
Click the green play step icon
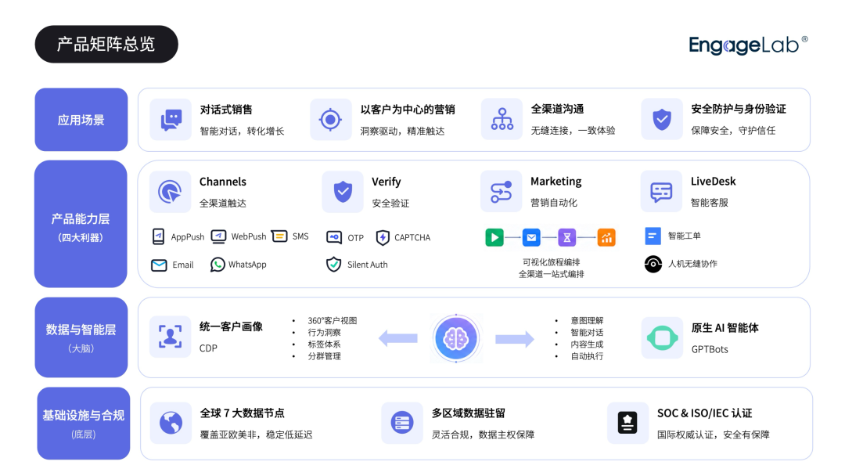[494, 237]
